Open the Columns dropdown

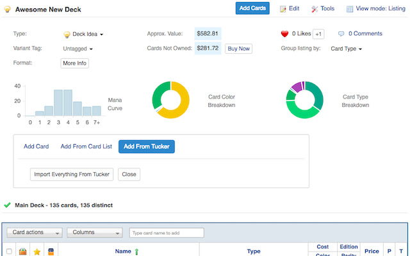point(95,232)
